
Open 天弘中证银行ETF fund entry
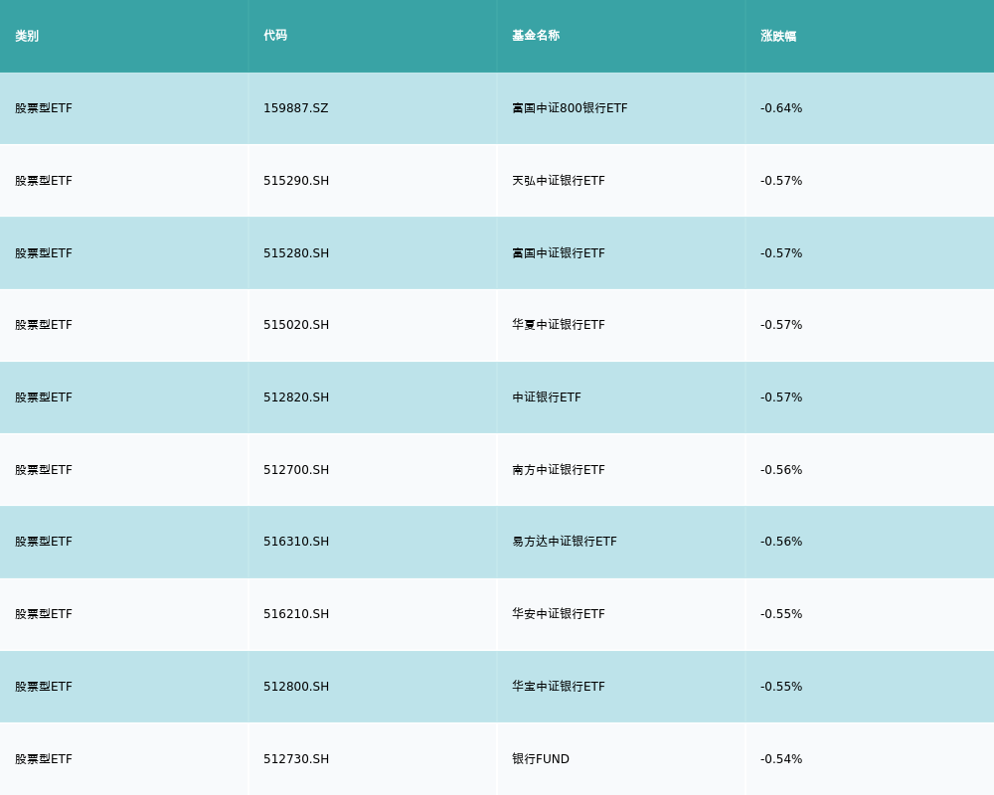558,181
